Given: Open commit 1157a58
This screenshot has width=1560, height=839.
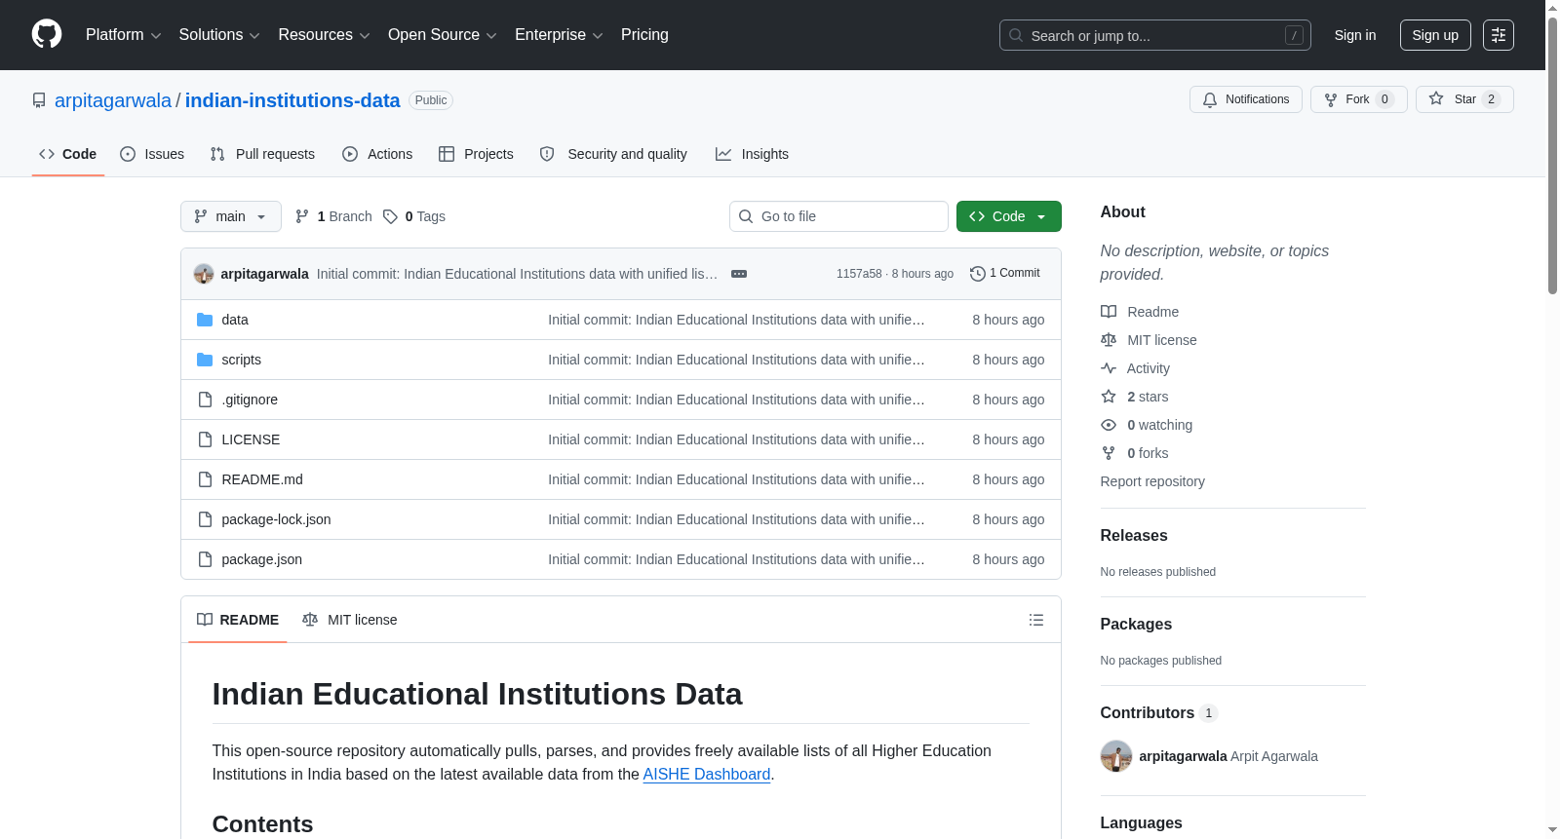Looking at the screenshot, I should pos(859,274).
